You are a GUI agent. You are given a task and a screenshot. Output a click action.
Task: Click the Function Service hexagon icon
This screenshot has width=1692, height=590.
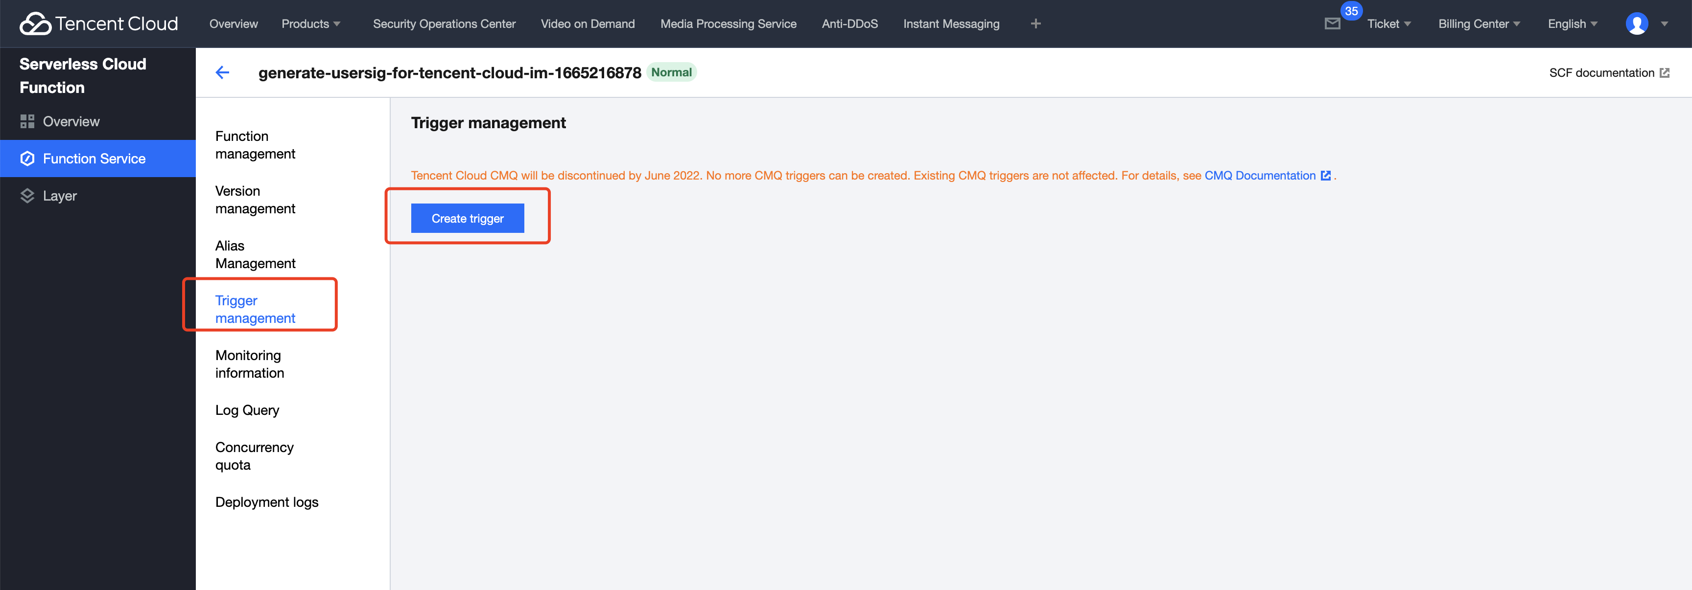[x=27, y=158]
